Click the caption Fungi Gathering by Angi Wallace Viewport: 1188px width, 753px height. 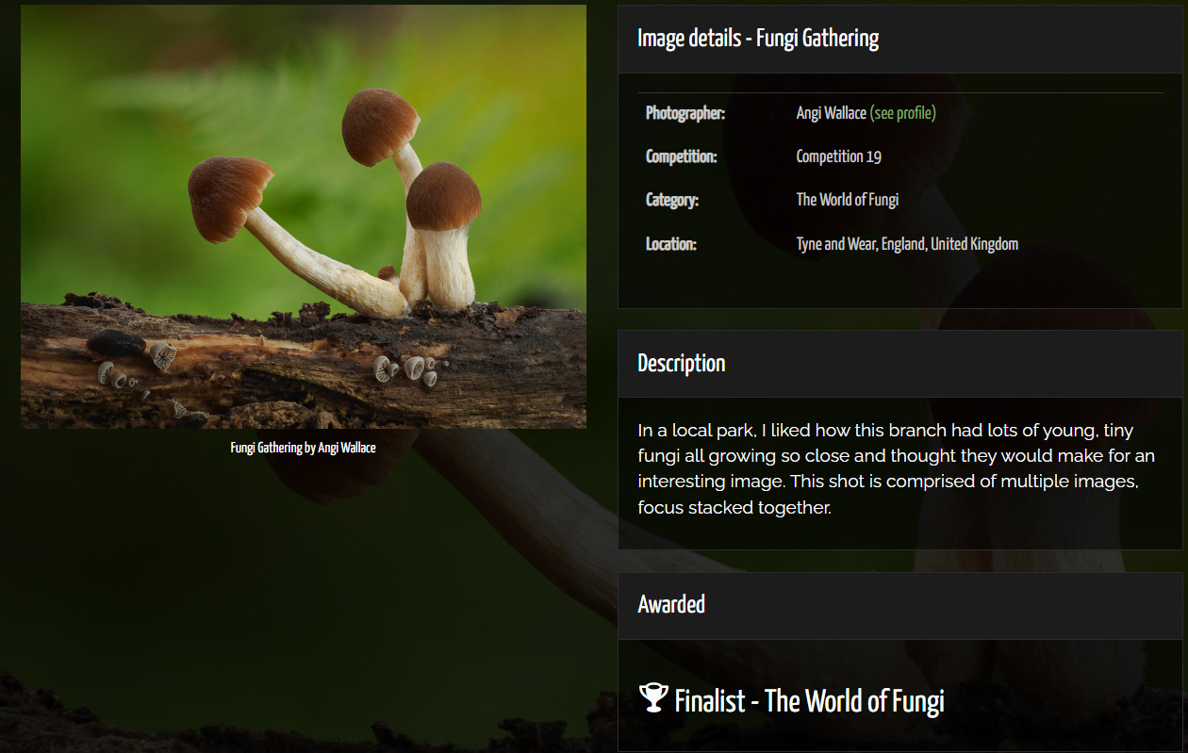(304, 448)
